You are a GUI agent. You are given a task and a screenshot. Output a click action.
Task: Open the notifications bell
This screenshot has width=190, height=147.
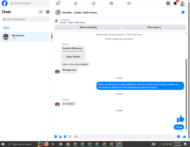[x=175, y=3]
